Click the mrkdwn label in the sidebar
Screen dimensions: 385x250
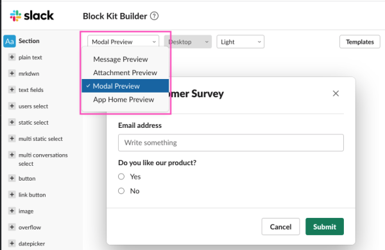click(29, 73)
